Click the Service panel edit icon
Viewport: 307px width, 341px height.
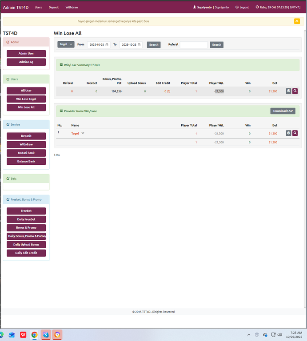(x=8, y=124)
